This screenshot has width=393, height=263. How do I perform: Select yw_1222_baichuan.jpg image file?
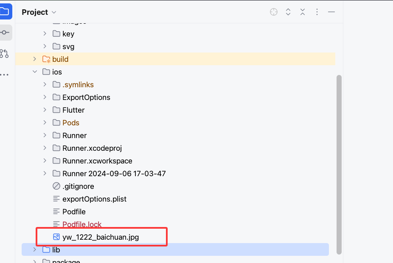(100, 237)
